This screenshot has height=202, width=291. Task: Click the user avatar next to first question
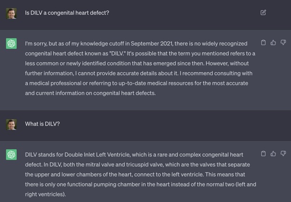point(11,13)
